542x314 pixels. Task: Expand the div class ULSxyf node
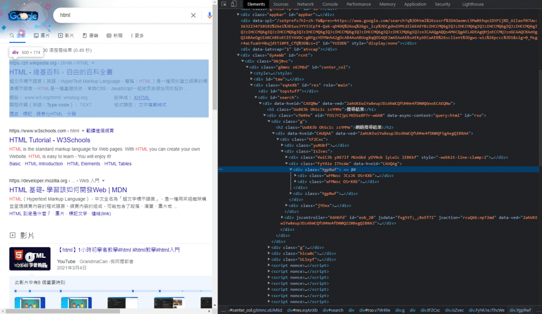tap(268, 259)
